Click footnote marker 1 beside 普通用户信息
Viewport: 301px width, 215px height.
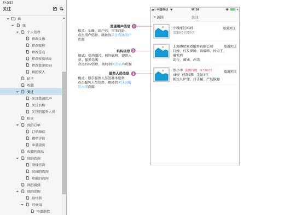[134, 26]
